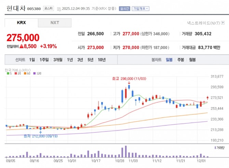Open the 기업개요 dropdown
Screen dimensions: 229x168
point(140,9)
